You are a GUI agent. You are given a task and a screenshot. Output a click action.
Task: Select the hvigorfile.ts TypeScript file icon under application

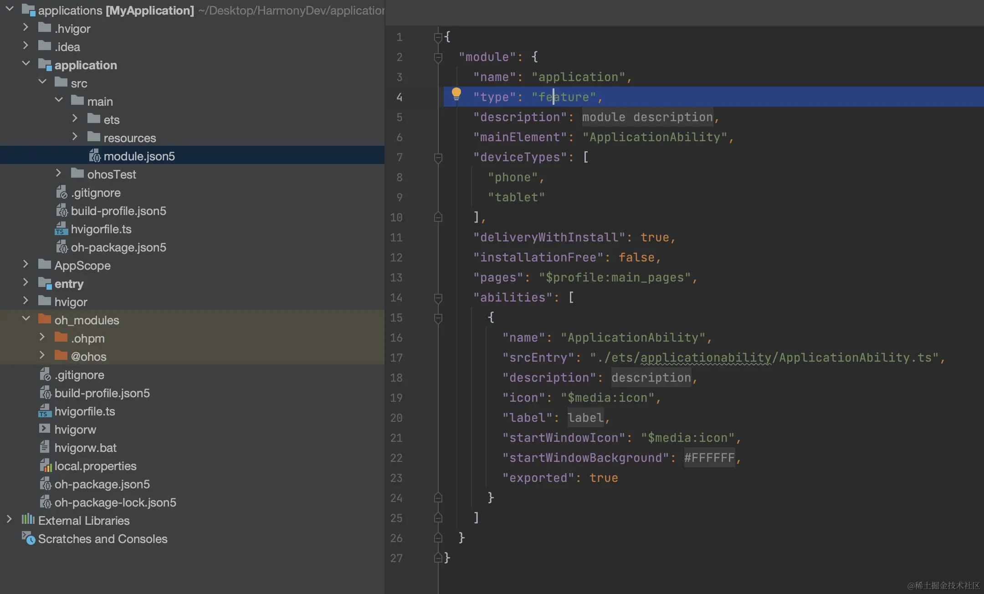[x=61, y=229]
